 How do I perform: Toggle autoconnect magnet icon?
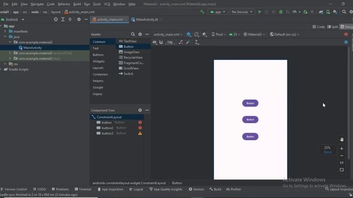[x=161, y=42]
